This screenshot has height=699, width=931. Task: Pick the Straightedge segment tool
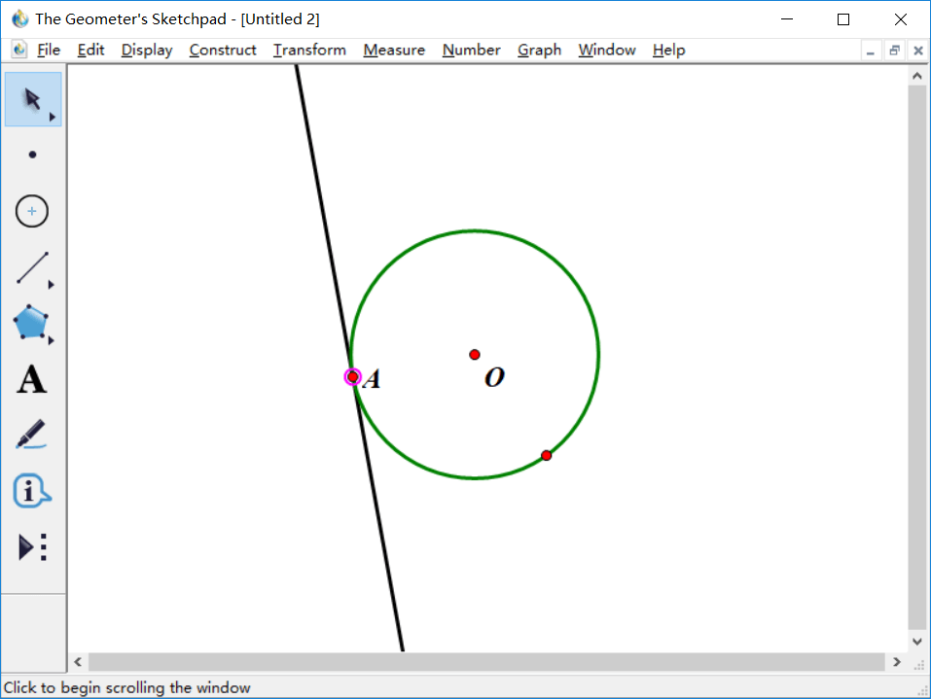tap(32, 268)
